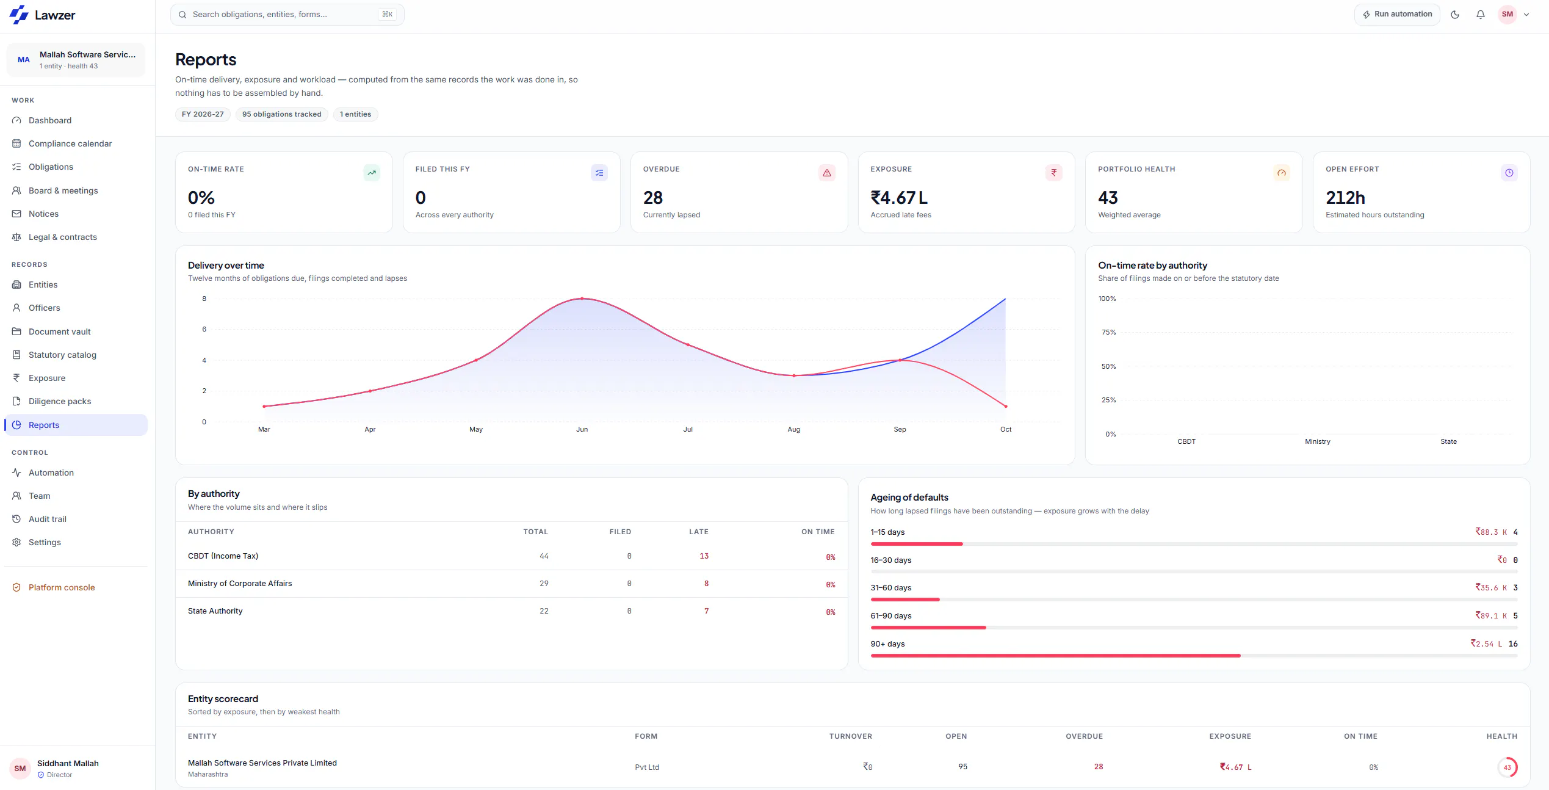The image size is (1549, 790).
Task: Open notifications bell
Action: (1481, 15)
